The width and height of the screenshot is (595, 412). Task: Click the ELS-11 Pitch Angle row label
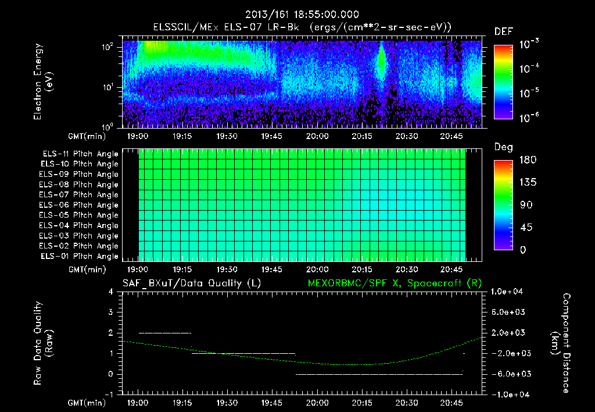pyautogui.click(x=80, y=154)
